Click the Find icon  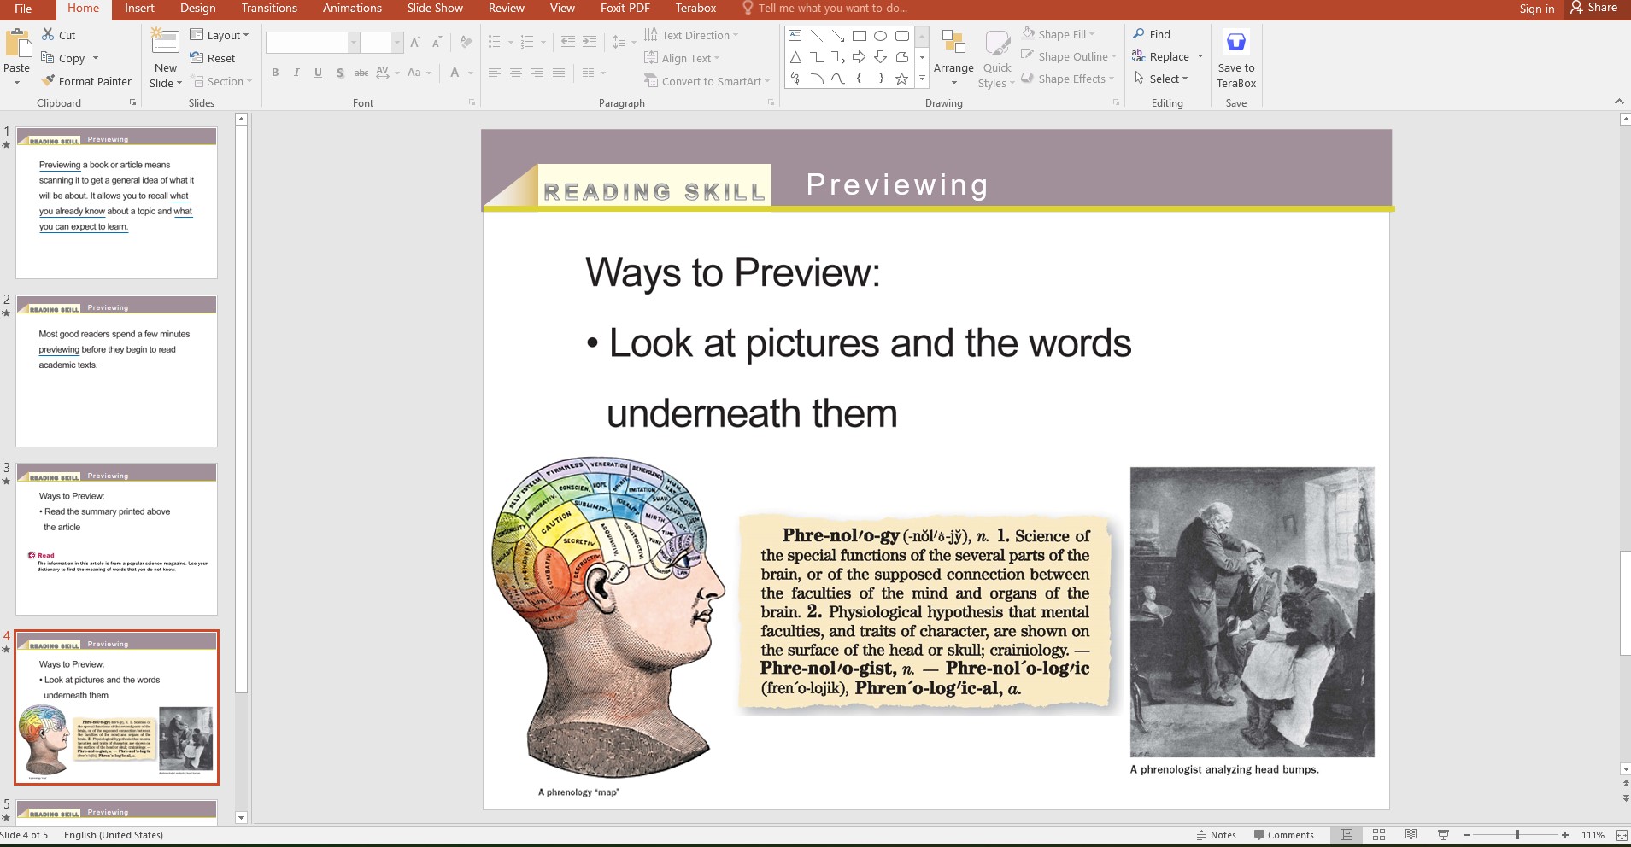(x=1154, y=34)
